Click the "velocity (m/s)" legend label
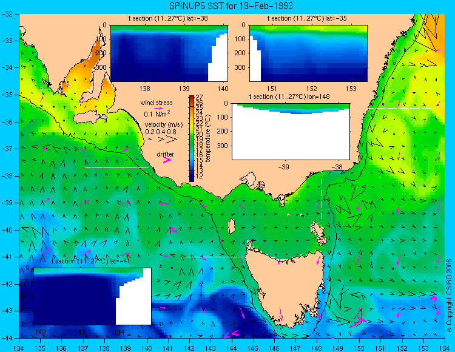 (x=164, y=125)
